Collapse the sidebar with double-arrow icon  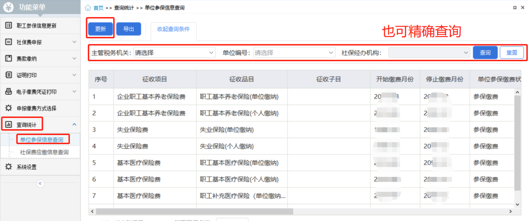click(40, 183)
